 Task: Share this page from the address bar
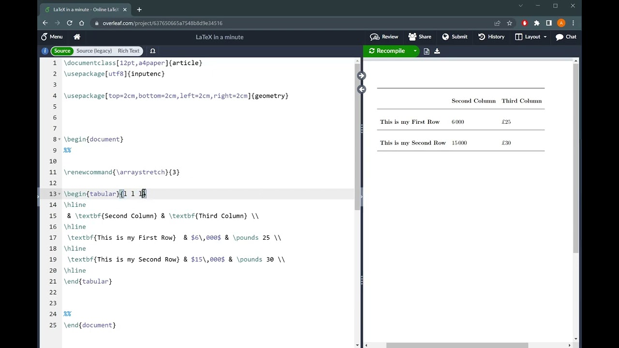coord(497,23)
